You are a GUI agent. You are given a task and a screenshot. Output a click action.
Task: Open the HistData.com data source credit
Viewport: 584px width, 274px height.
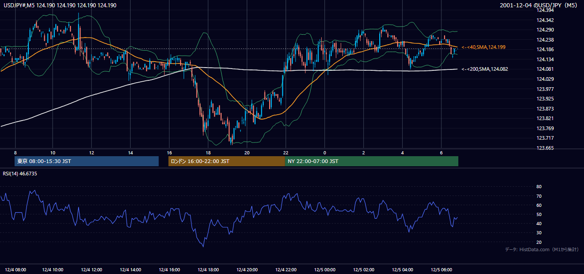[x=542, y=249]
